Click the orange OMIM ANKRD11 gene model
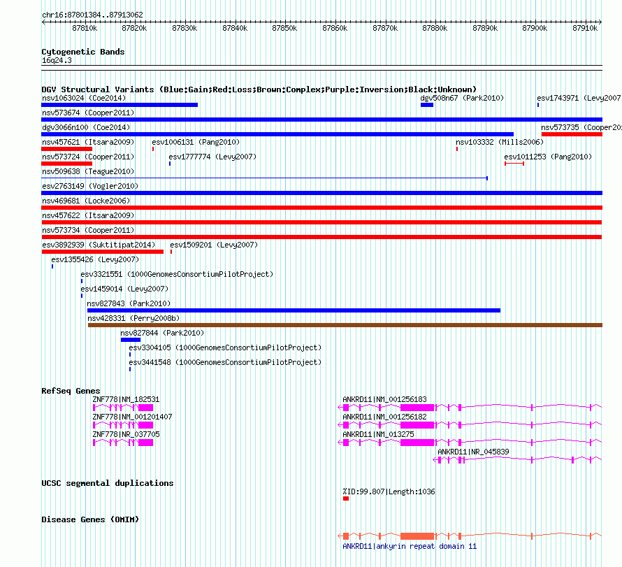 click(x=470, y=536)
